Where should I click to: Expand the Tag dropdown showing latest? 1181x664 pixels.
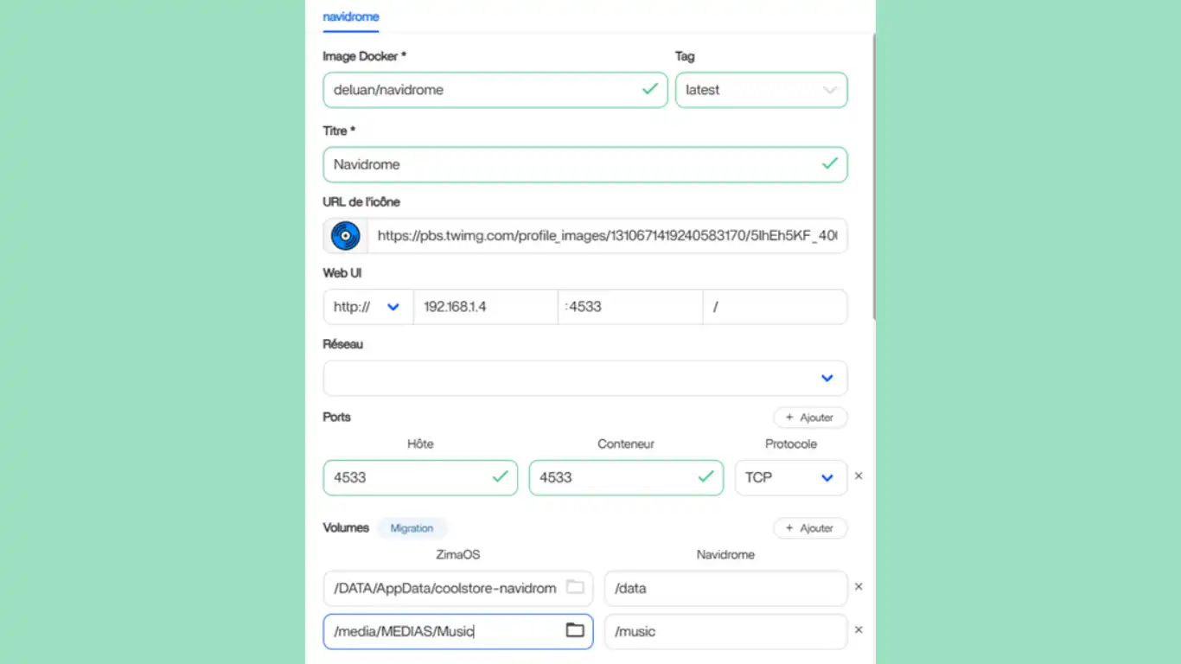(829, 89)
